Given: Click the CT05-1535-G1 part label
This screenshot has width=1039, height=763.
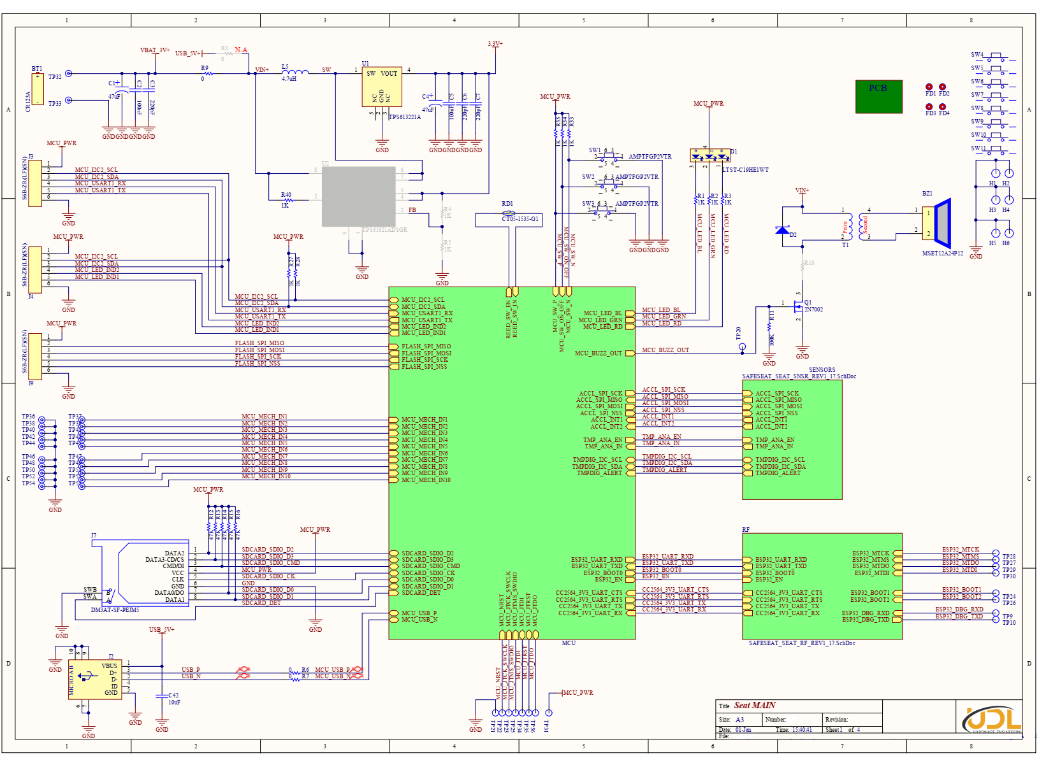Looking at the screenshot, I should 520,218.
